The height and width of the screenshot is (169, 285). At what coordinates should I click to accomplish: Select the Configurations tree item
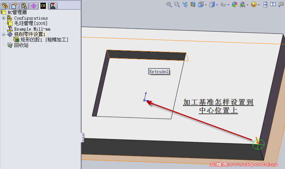click(x=31, y=18)
